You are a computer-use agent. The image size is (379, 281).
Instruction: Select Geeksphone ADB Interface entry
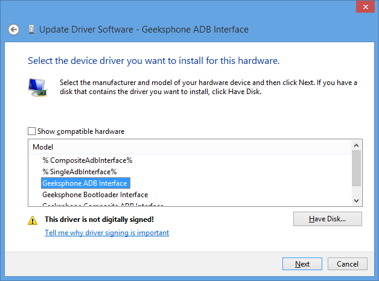86,183
